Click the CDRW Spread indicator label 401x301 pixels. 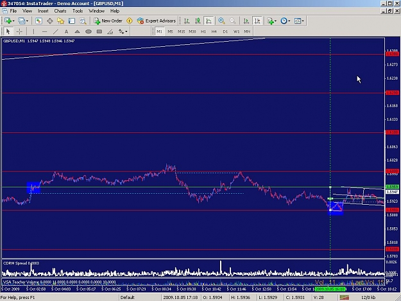click(21, 263)
